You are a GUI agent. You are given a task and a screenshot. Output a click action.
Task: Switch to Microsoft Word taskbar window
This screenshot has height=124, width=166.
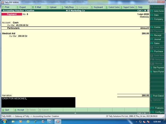(50, 122)
